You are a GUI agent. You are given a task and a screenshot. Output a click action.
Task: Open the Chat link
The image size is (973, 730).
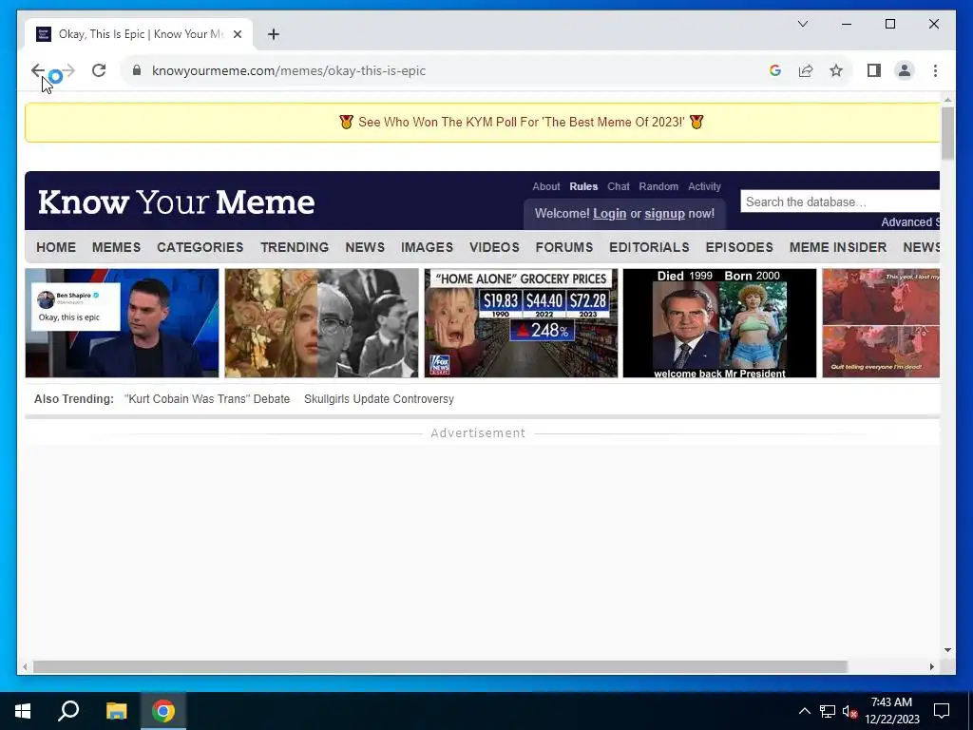pyautogui.click(x=618, y=186)
